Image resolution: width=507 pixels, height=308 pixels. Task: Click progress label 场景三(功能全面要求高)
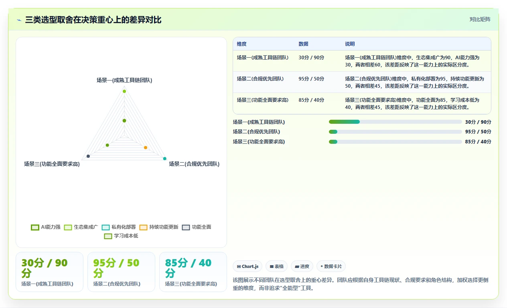[x=259, y=142]
